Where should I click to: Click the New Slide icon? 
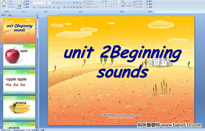[19, 3]
